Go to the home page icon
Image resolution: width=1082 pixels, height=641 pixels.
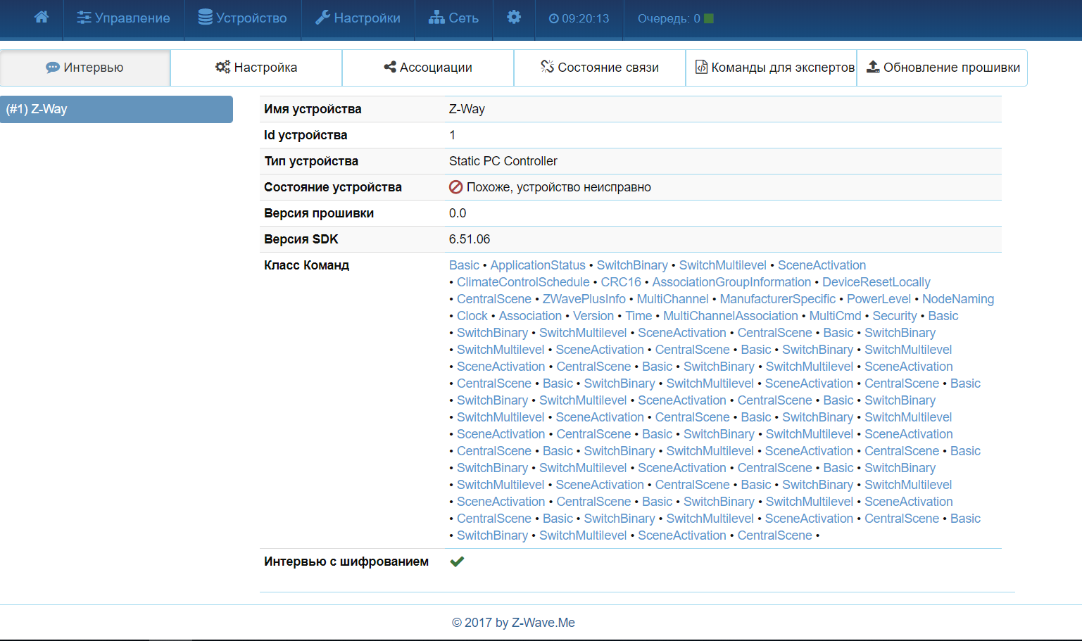[x=42, y=17]
